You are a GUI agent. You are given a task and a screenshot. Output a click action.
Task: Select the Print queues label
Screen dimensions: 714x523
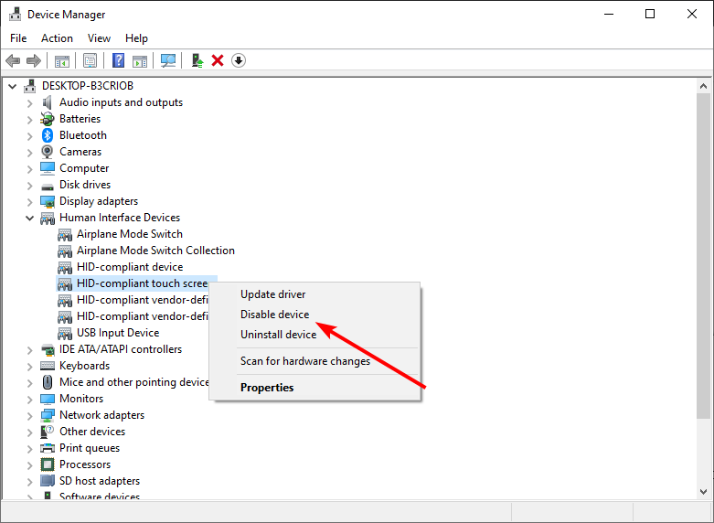coord(90,448)
